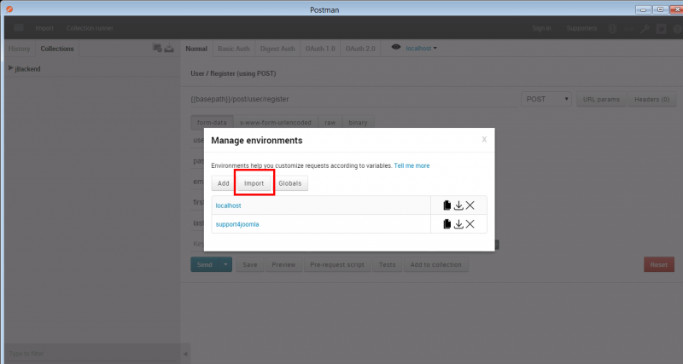Click the sidebar toggle icon in top bar
This screenshot has height=364, width=683.
tap(18, 28)
